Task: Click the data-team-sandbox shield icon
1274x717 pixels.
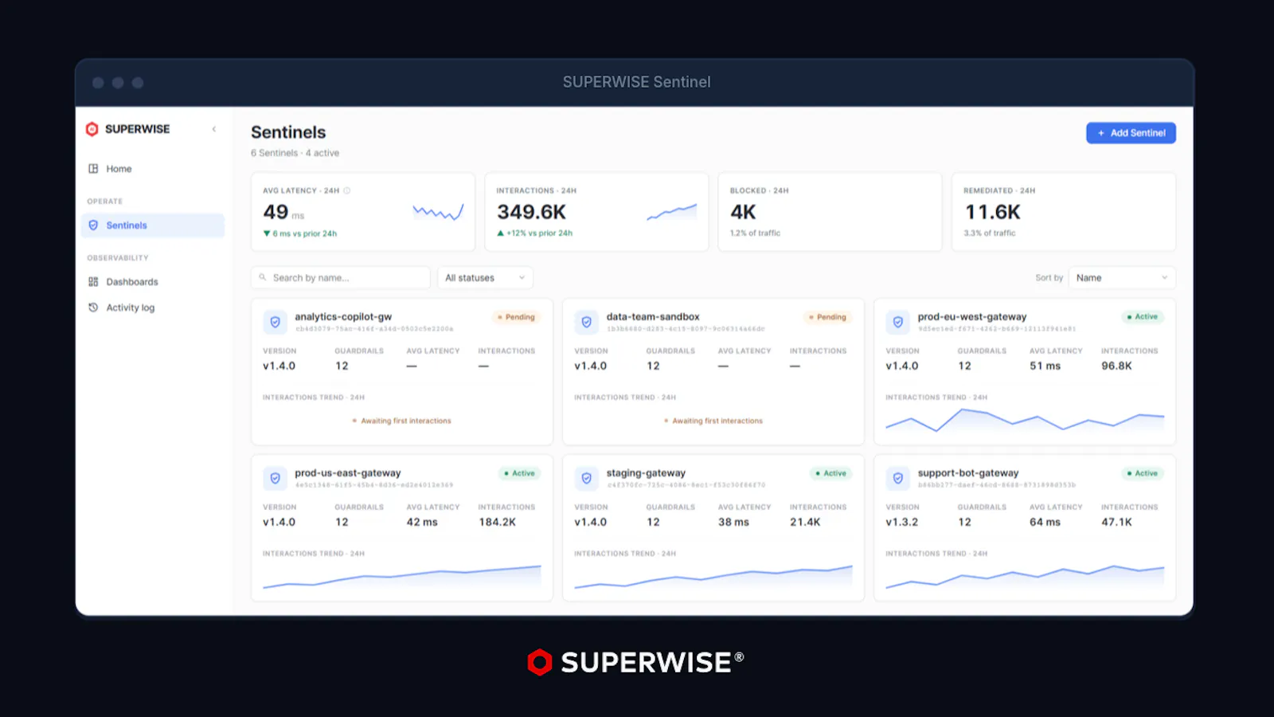Action: (587, 322)
